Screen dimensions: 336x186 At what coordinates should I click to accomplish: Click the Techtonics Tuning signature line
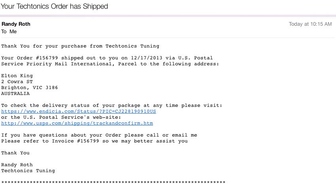click(28, 171)
